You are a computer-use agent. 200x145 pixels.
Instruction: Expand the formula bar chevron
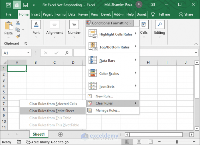pyautogui.click(x=196, y=53)
